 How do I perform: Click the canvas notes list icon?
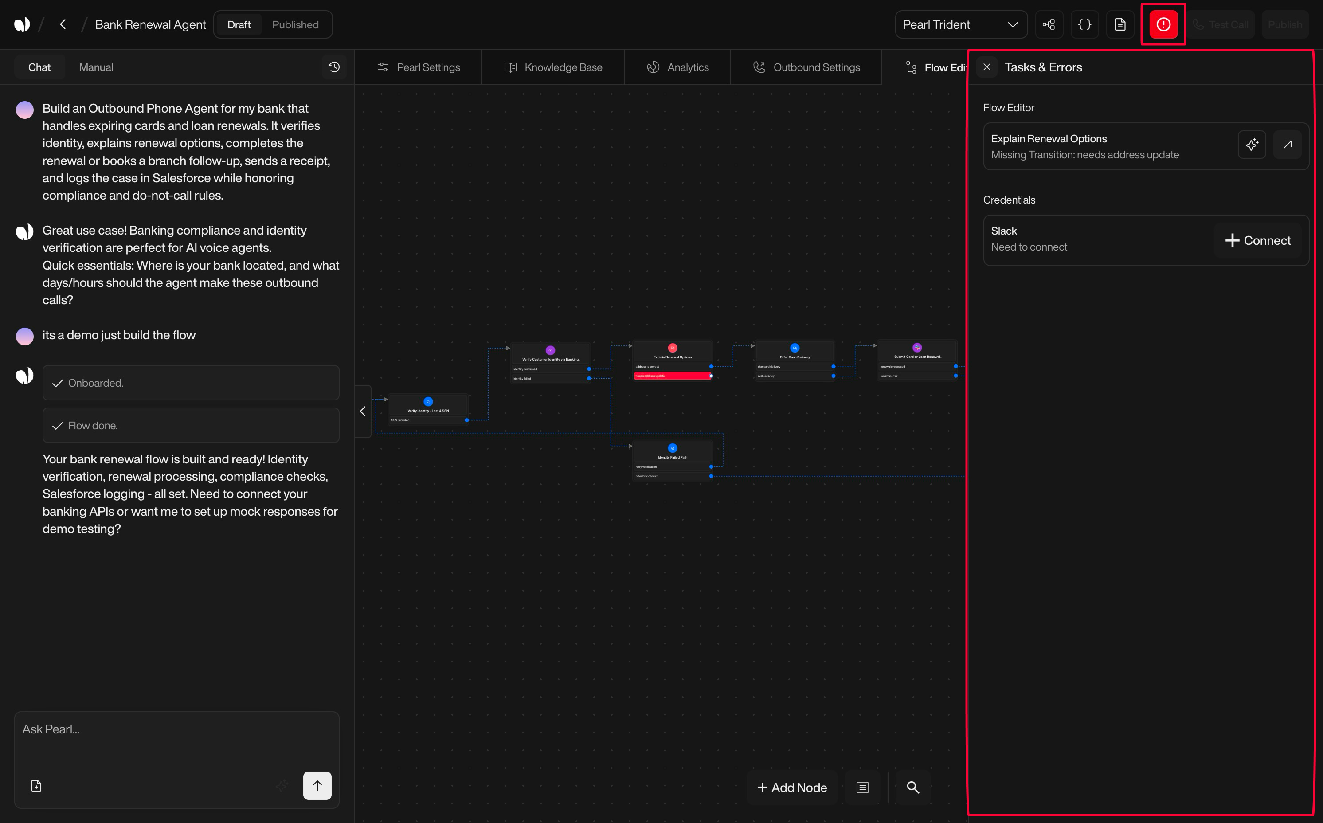863,787
